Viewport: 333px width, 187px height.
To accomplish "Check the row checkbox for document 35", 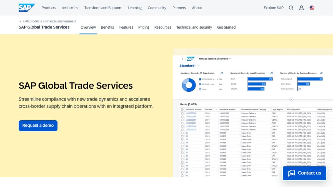I will [x=182, y=146].
